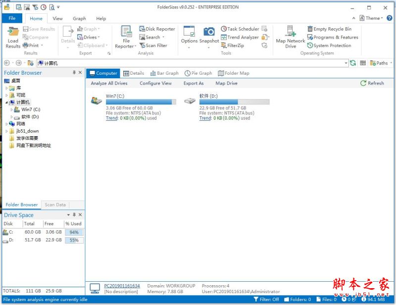Launch Trend Analyzer
Image resolution: width=396 pixels, height=305 pixels.
(240, 37)
